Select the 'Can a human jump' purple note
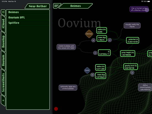152x114 pixels. (139, 9)
